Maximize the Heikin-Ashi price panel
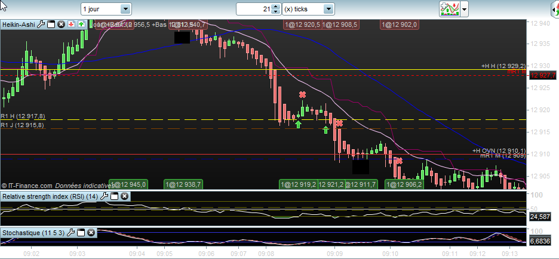 click(x=51, y=24)
